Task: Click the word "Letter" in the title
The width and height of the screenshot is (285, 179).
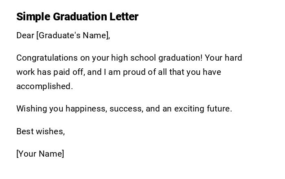Action: tap(124, 17)
